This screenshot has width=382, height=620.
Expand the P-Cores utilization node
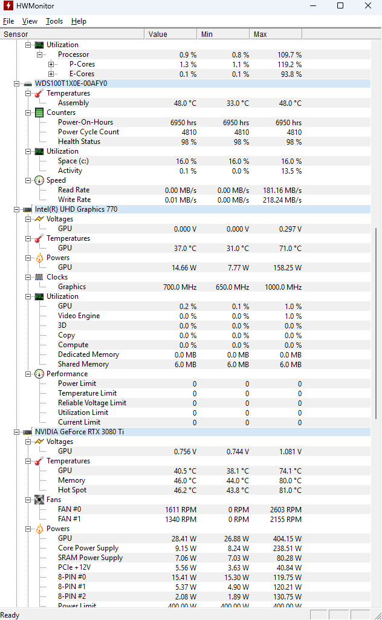51,64
